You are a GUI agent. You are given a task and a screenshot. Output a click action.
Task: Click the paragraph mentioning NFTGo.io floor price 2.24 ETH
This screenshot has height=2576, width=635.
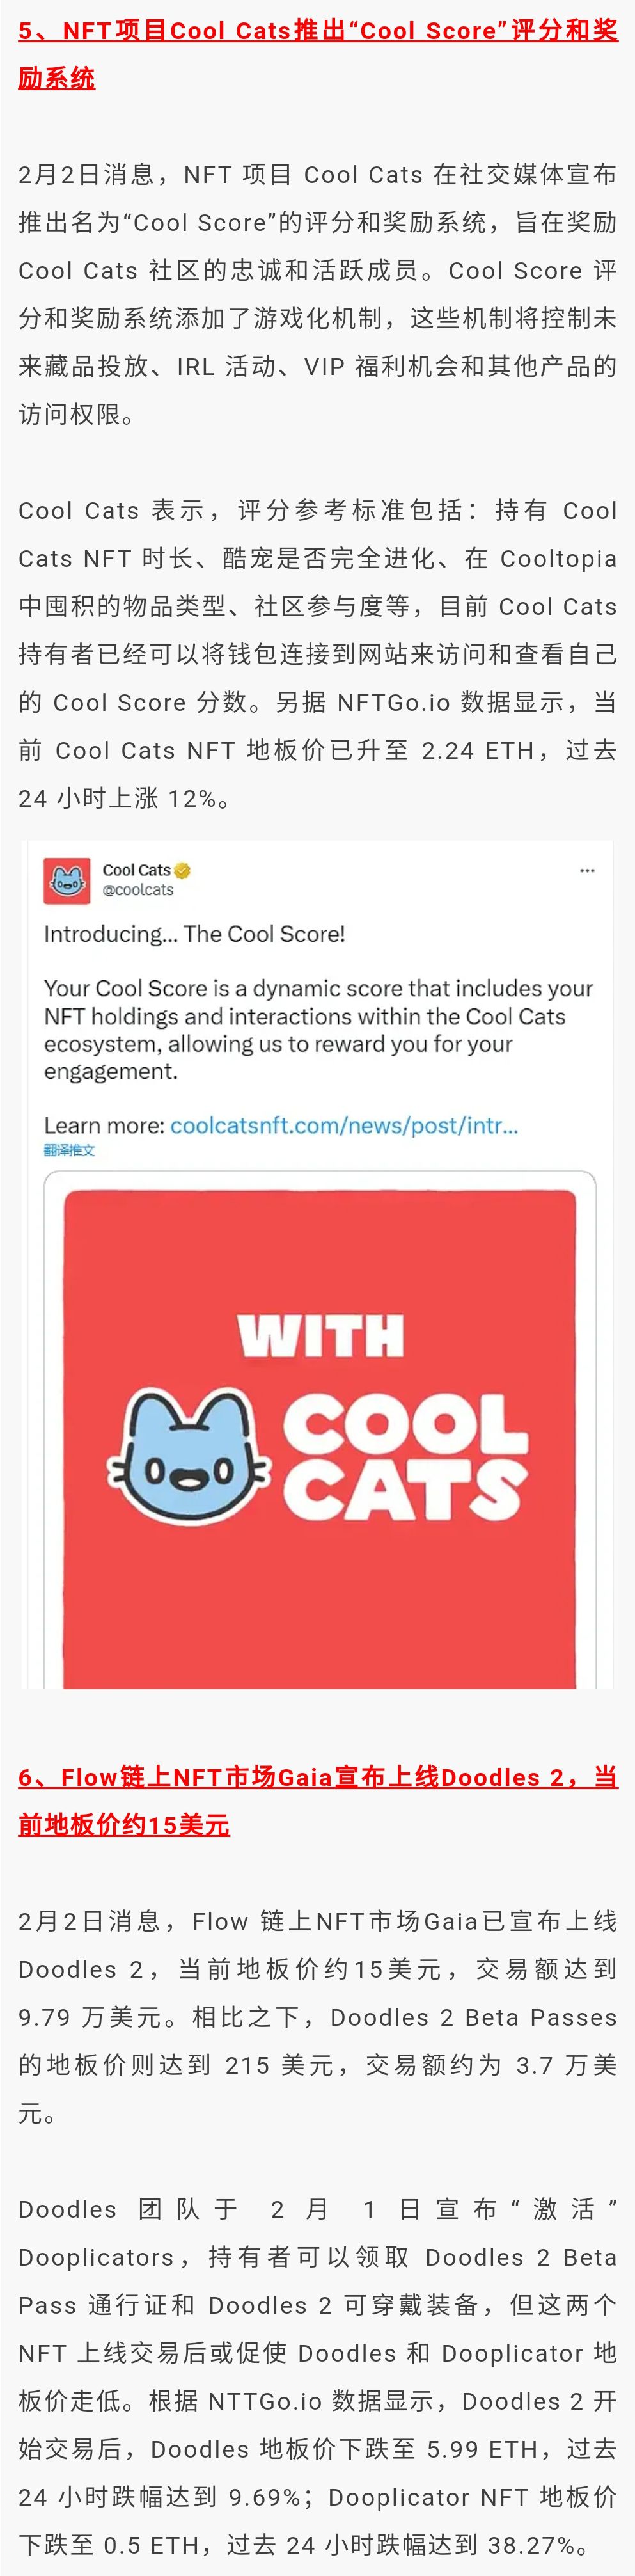[318, 654]
